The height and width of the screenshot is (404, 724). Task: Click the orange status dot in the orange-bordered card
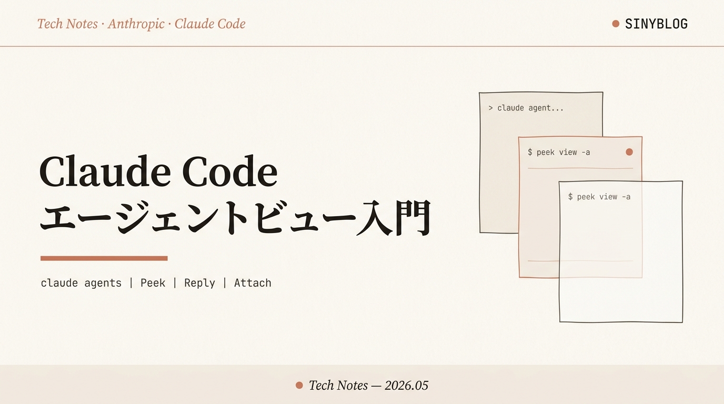click(x=629, y=152)
